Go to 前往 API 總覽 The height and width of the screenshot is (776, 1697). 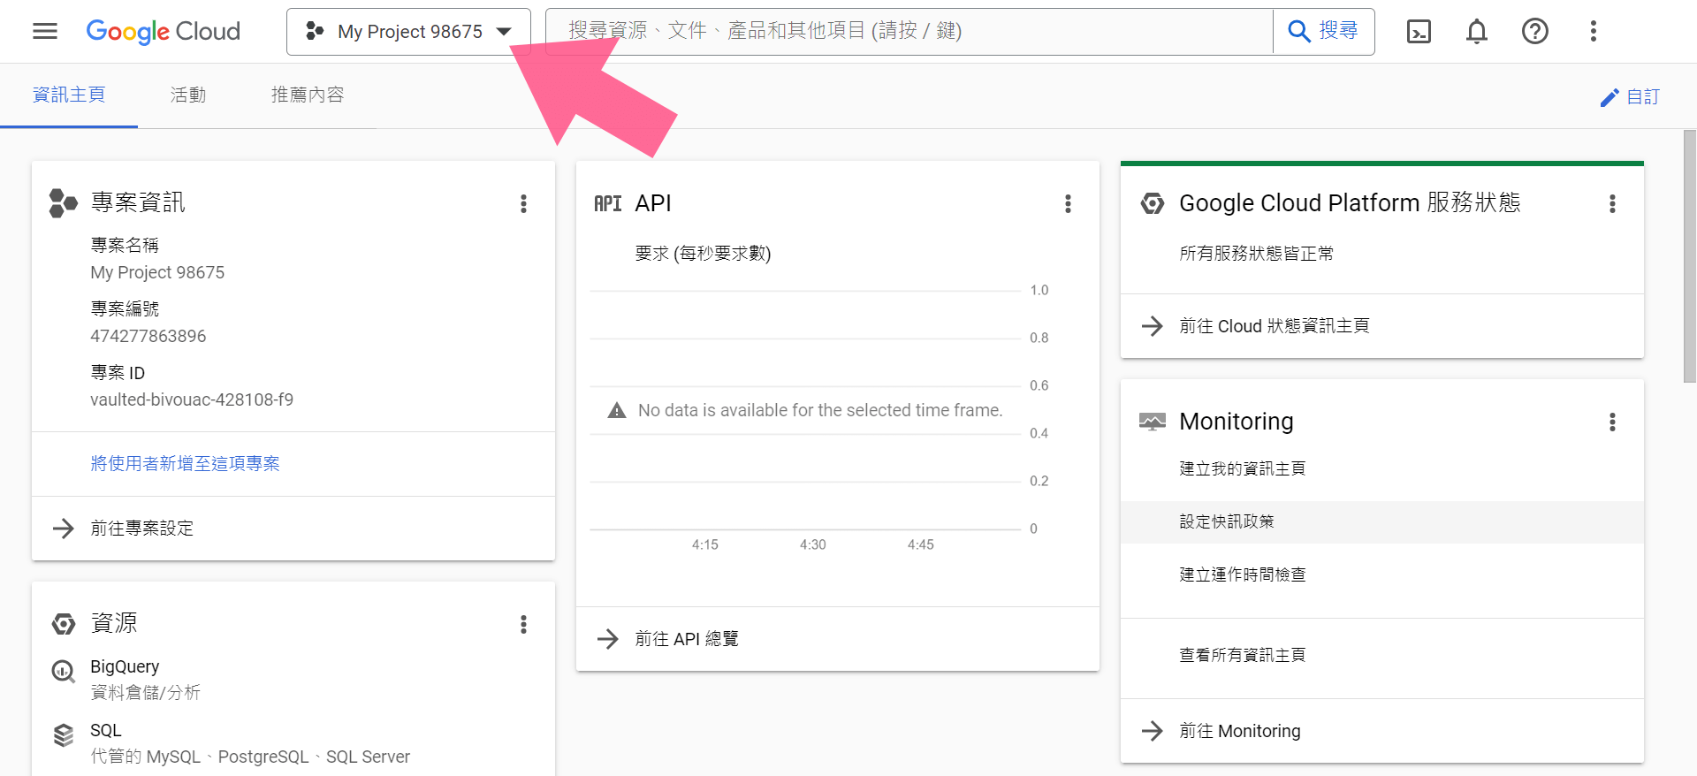838,639
